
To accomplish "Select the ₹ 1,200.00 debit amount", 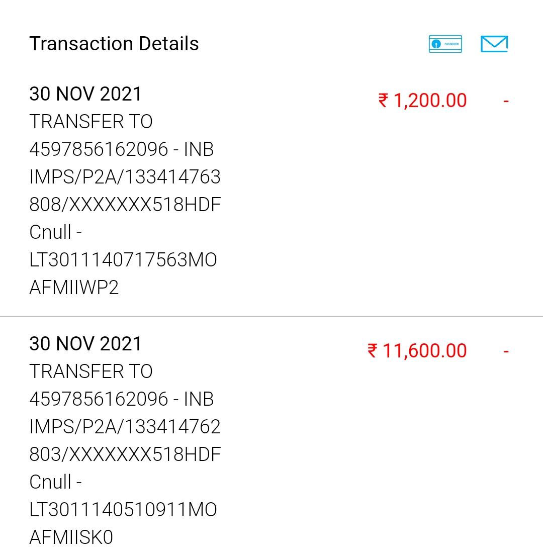I will 422,101.
